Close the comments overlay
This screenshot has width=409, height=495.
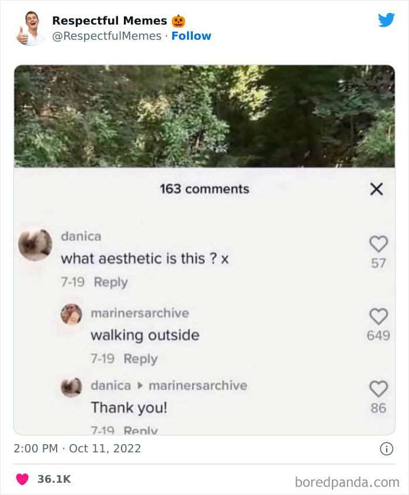pos(377,189)
